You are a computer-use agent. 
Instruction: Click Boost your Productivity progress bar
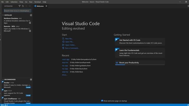(140, 65)
